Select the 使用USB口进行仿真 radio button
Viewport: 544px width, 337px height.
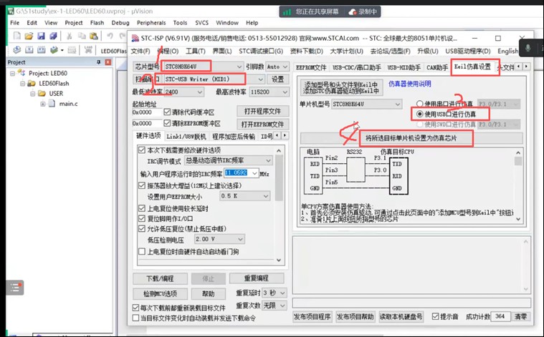(x=420, y=114)
